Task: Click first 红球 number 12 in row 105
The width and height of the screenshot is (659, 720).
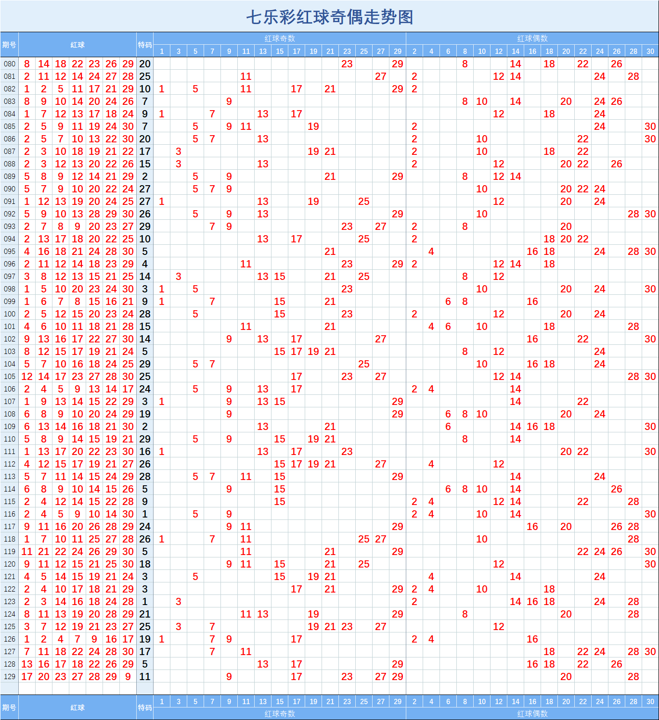Action: point(27,377)
